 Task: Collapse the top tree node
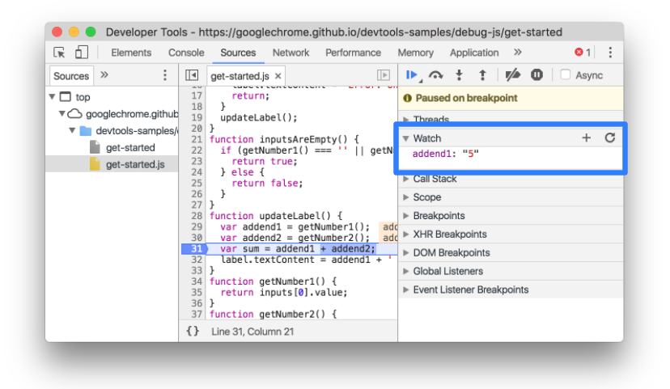52,96
